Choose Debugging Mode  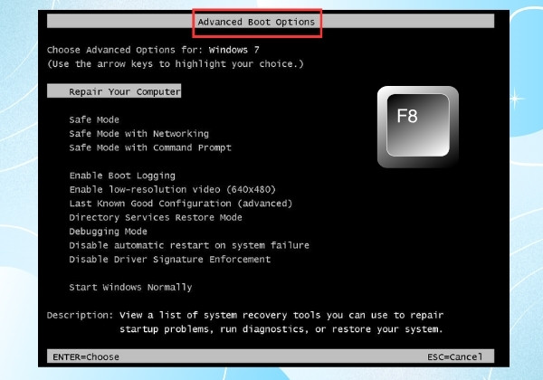tap(108, 232)
